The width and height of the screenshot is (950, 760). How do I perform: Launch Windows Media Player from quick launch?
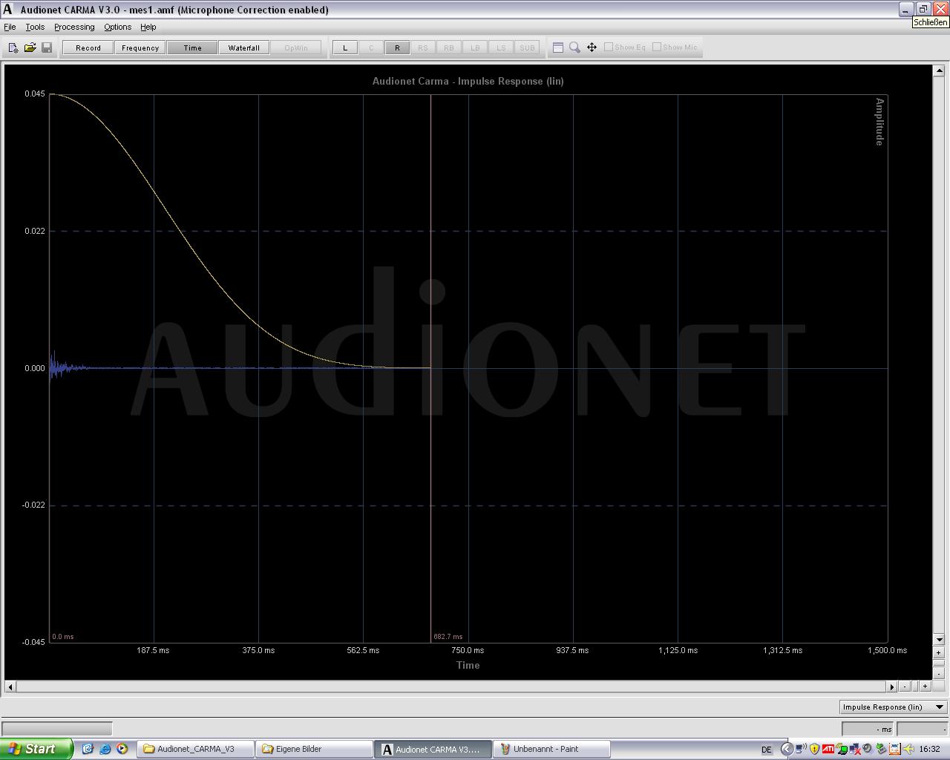coord(122,749)
